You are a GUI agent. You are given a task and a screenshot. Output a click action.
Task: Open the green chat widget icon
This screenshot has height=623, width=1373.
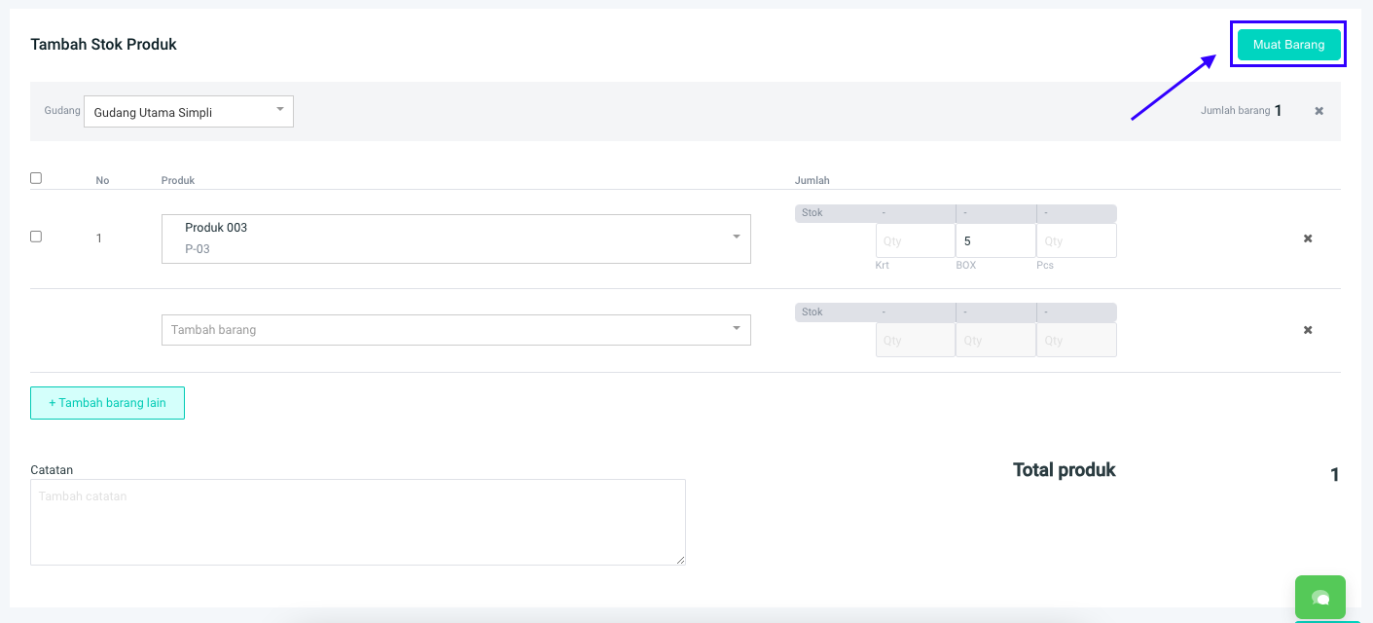tap(1319, 598)
